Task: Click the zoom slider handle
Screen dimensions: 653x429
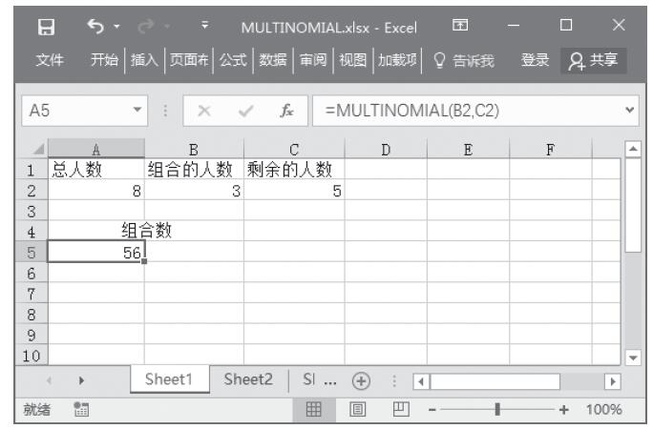Action: click(x=496, y=410)
